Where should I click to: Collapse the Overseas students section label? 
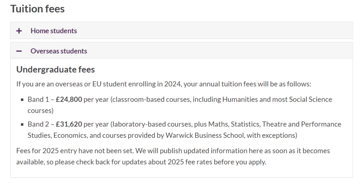click(59, 51)
